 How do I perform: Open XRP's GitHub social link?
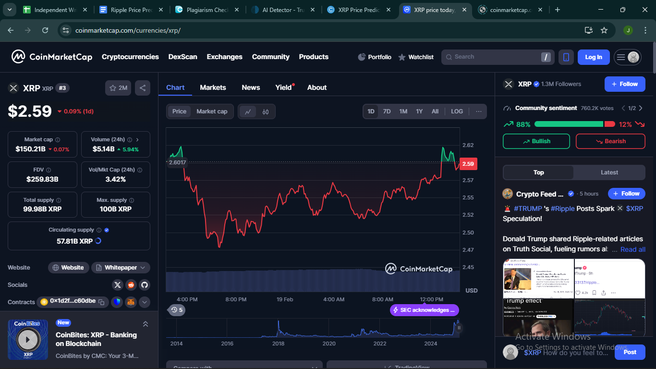145,285
